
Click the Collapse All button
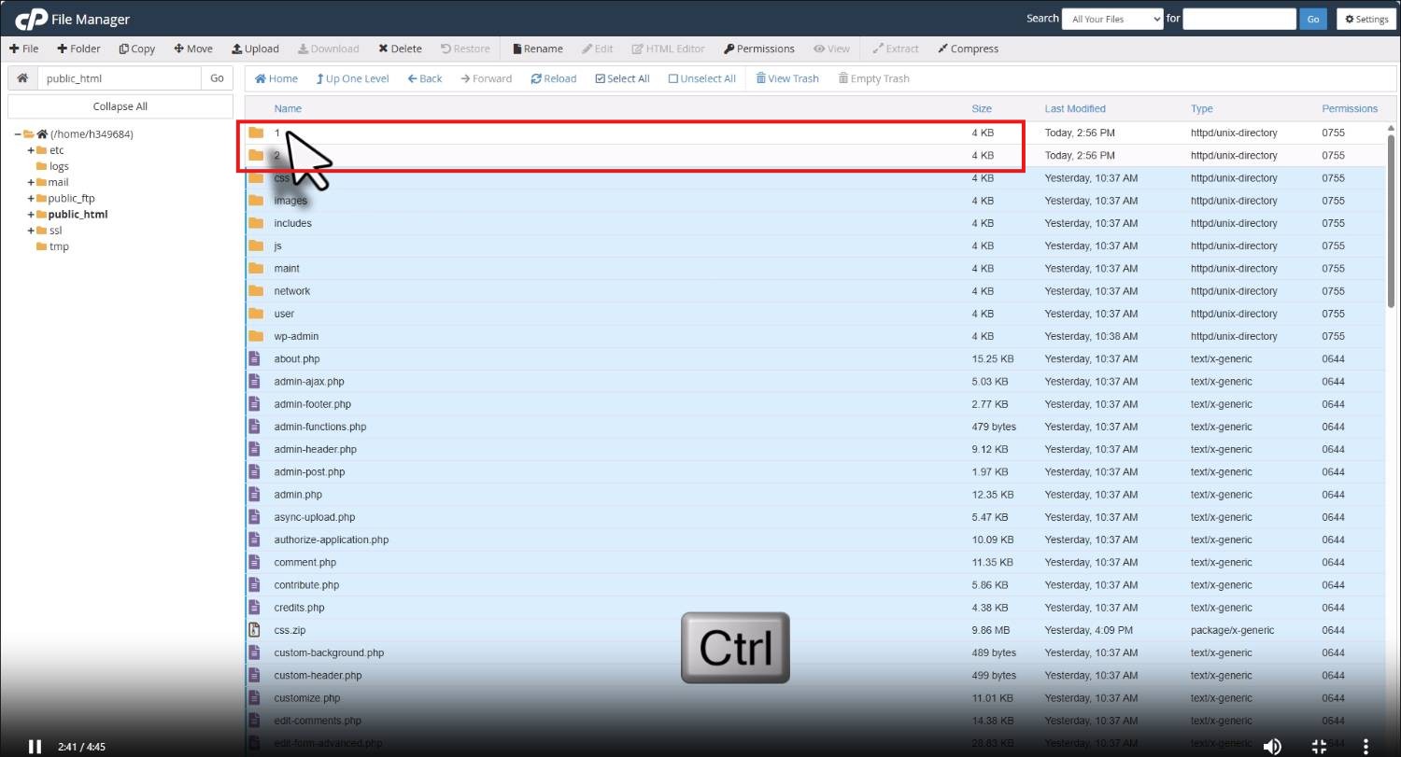click(120, 106)
